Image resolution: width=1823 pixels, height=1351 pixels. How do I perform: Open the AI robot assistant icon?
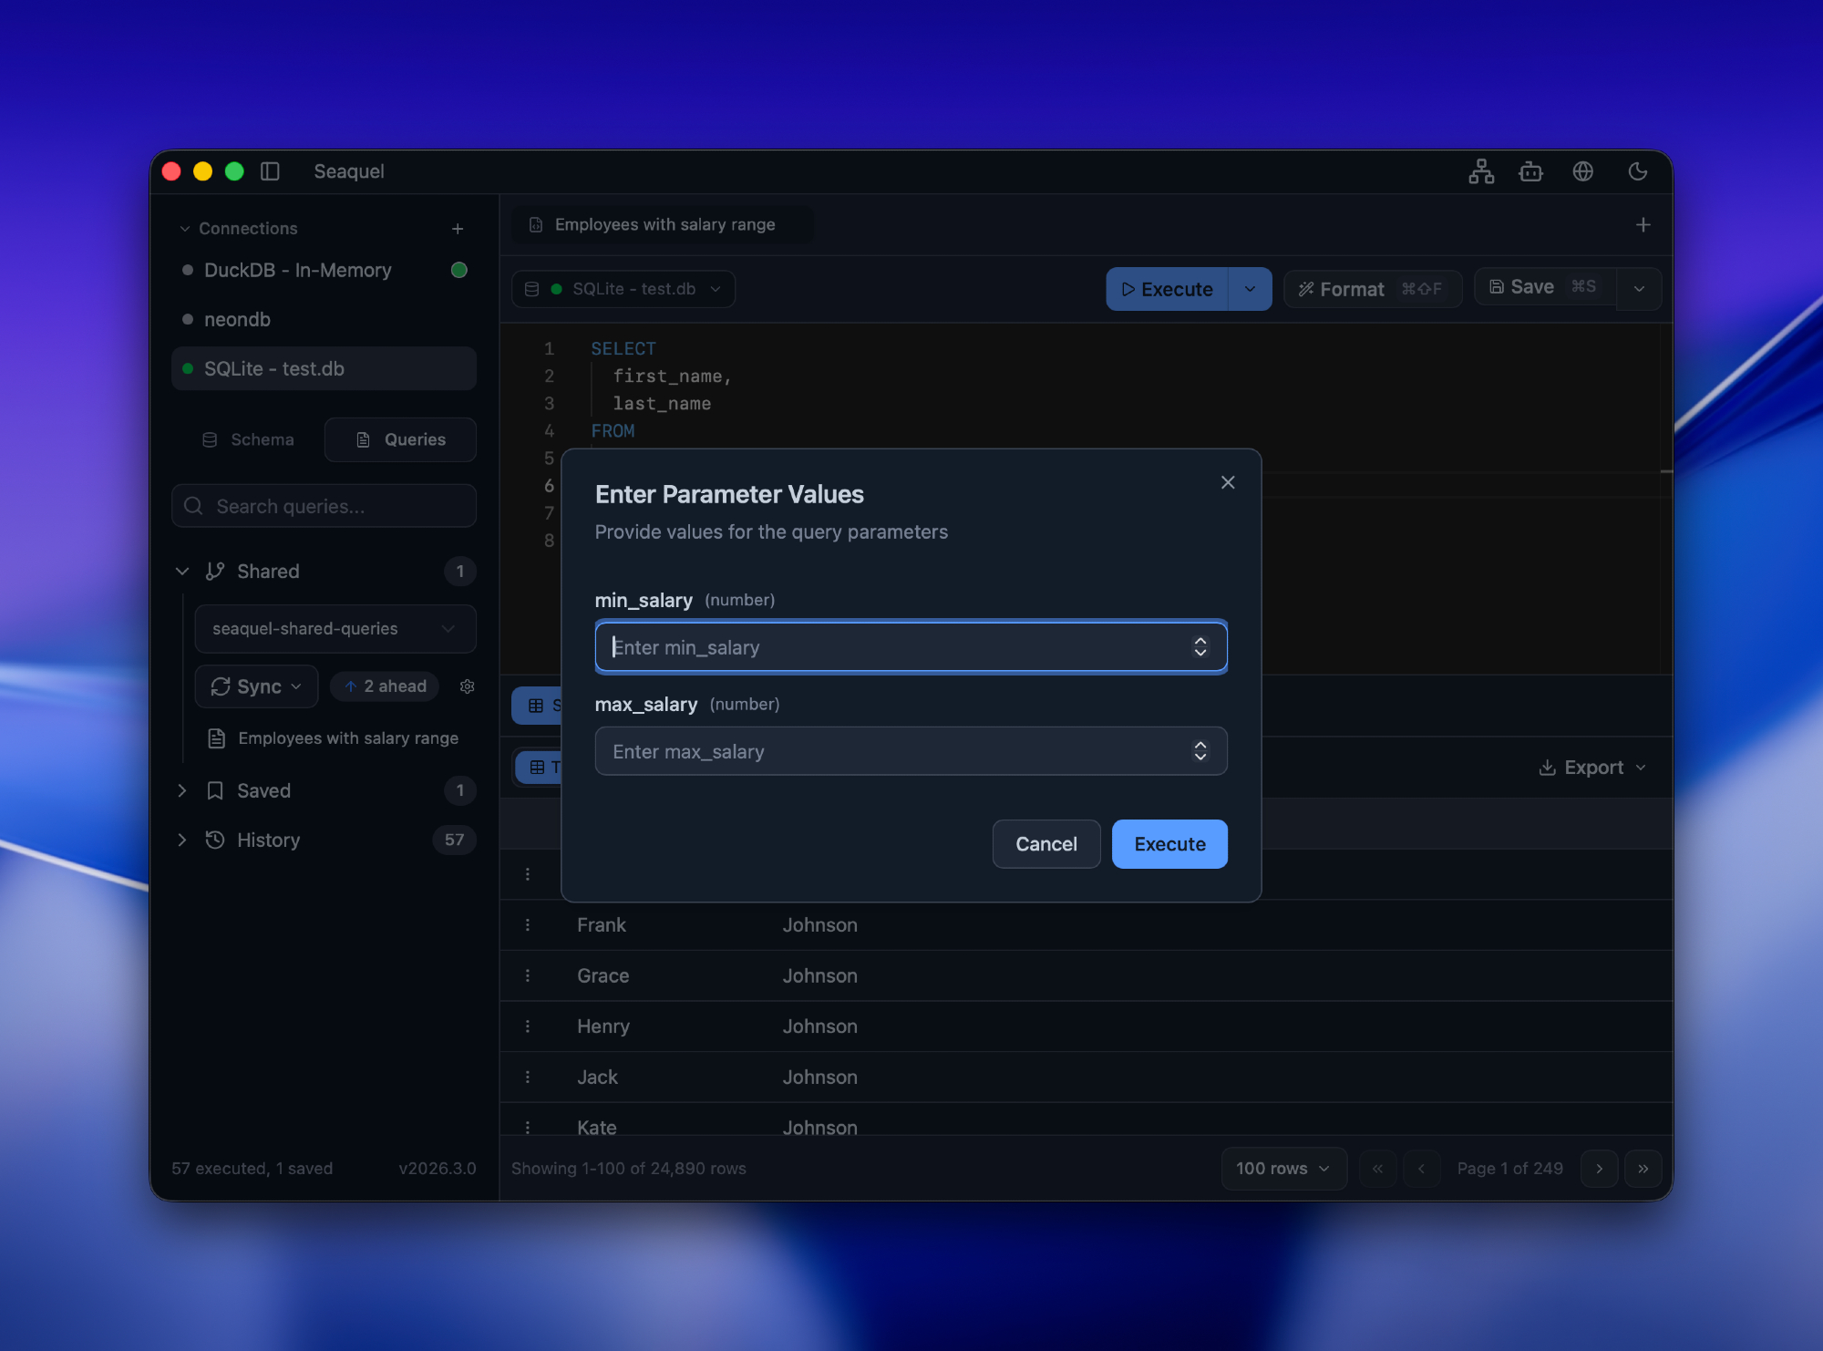pyautogui.click(x=1531, y=171)
